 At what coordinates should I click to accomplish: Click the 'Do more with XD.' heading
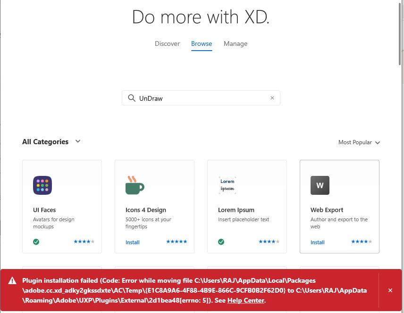pos(201,17)
